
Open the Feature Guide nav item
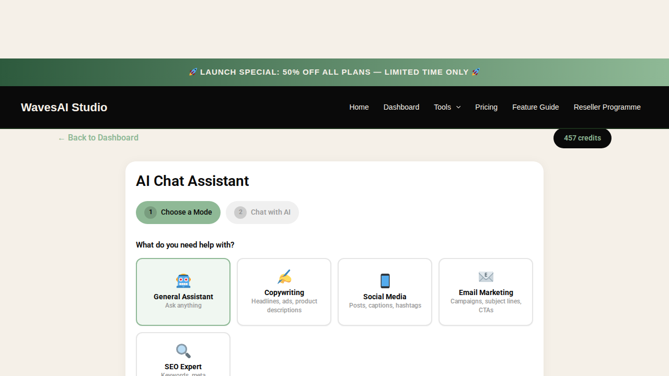pos(536,107)
